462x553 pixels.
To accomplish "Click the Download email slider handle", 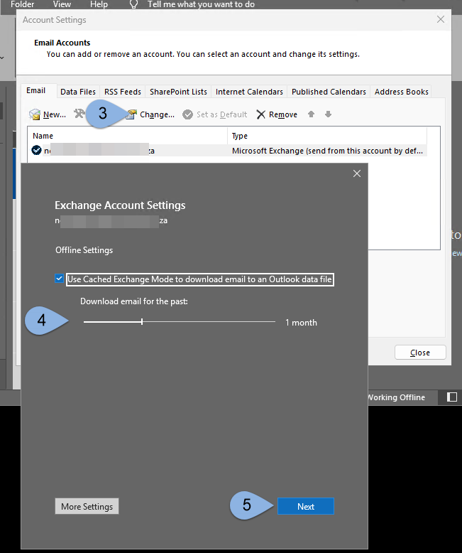I will 142,322.
